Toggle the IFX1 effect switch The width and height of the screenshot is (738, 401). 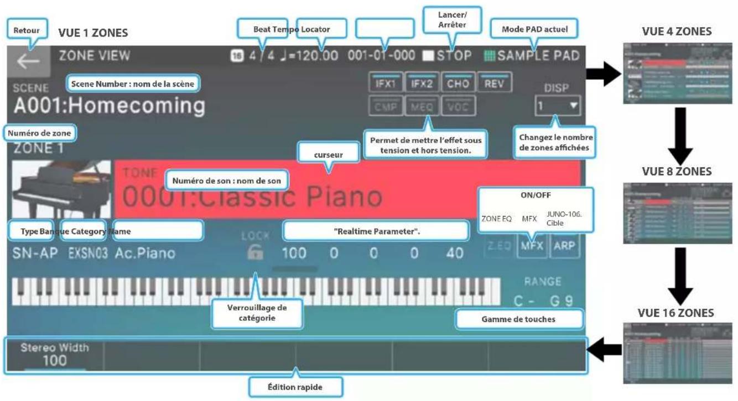pos(385,83)
